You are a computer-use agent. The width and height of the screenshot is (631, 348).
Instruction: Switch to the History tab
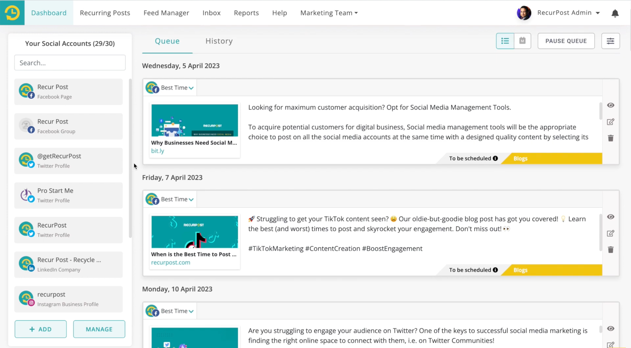tap(219, 41)
